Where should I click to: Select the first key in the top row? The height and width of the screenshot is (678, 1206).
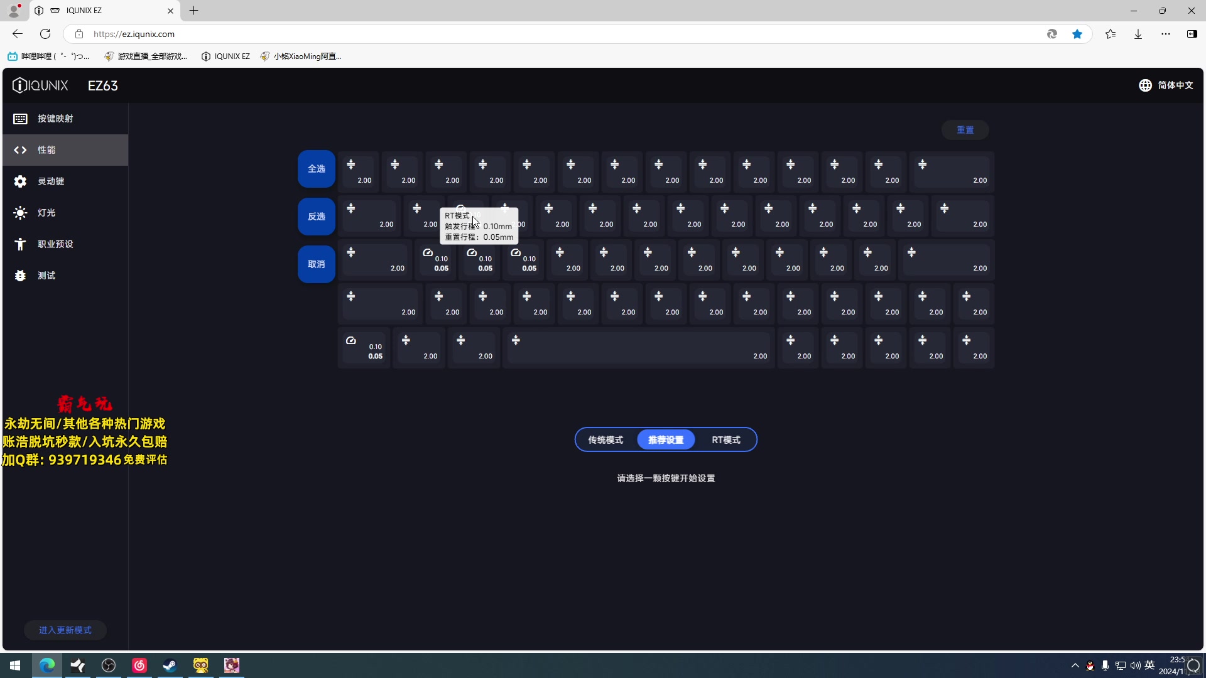click(x=359, y=172)
